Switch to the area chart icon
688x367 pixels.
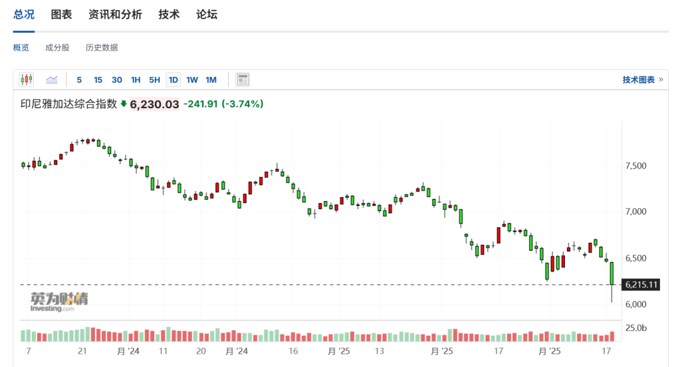coord(52,80)
